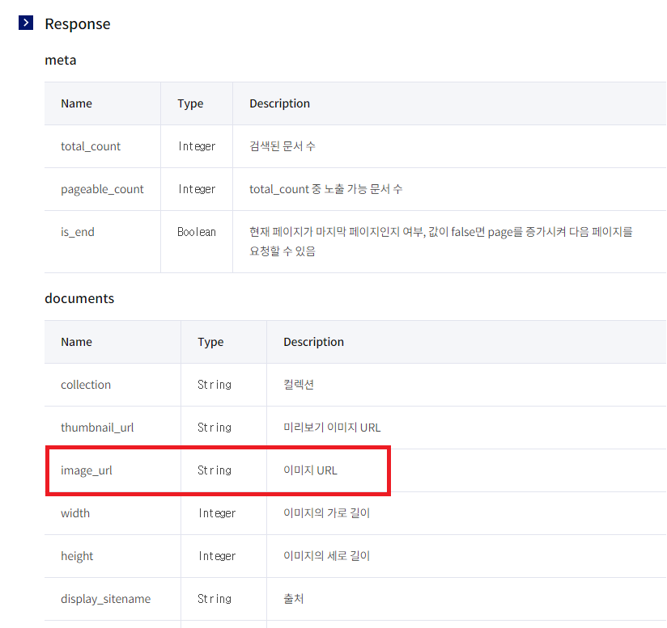This screenshot has width=667, height=628.
Task: Click Integer type in height row
Action: [217, 557]
